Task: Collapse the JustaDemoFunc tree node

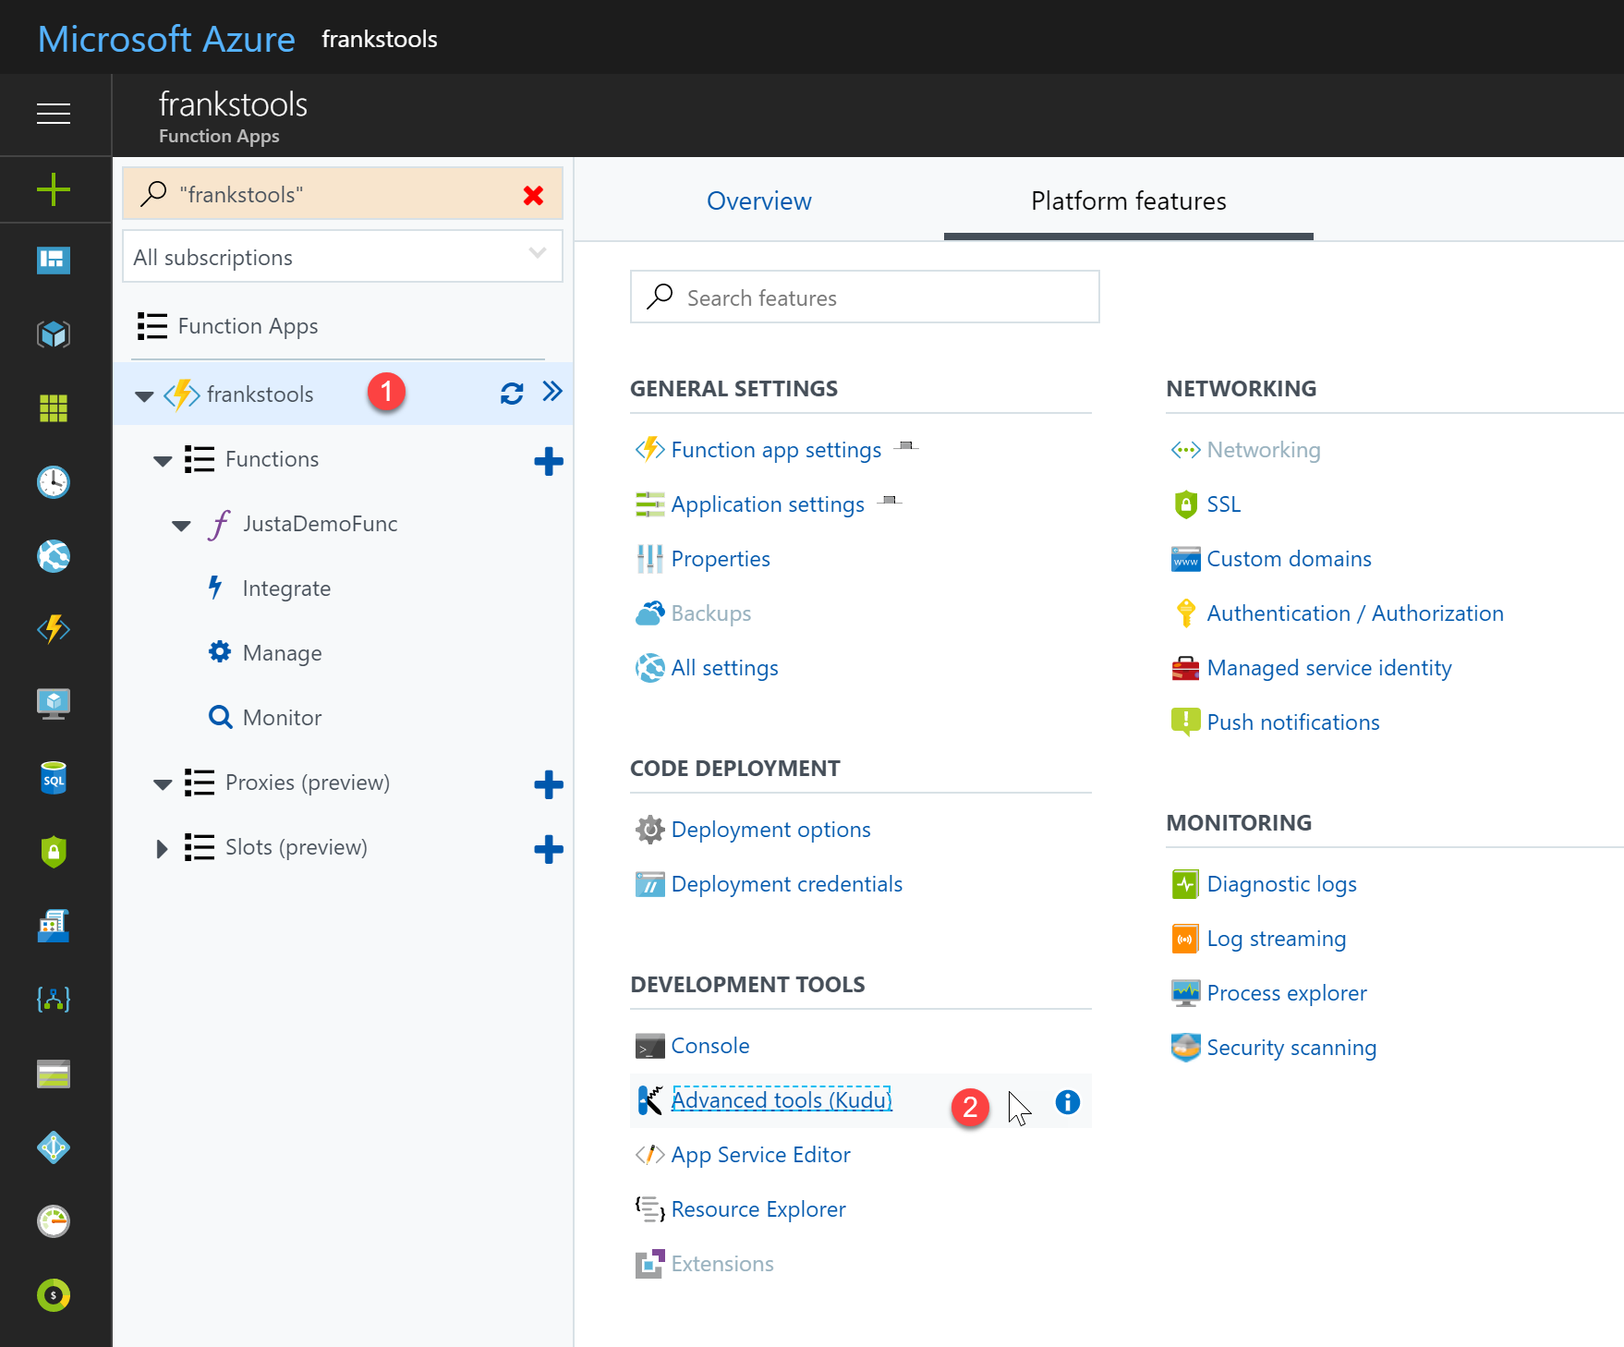Action: pos(181,526)
